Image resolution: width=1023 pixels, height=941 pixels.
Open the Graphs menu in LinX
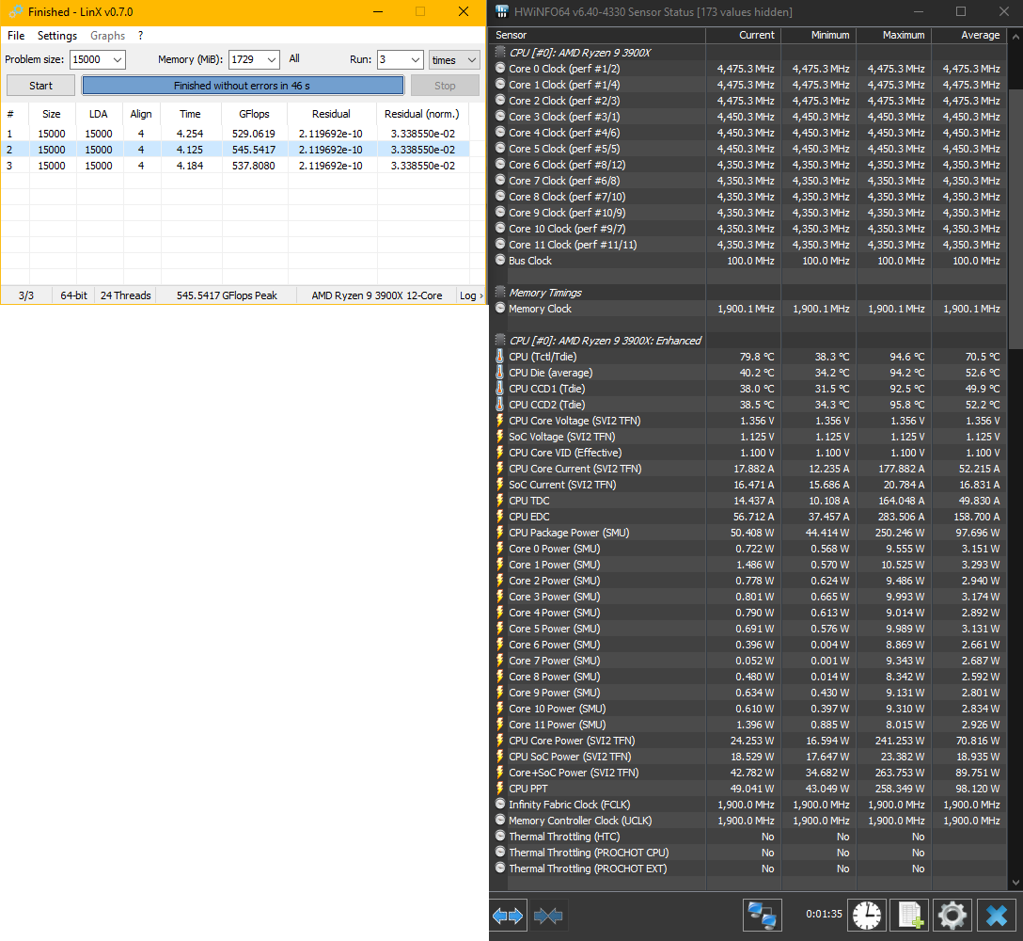coord(107,35)
